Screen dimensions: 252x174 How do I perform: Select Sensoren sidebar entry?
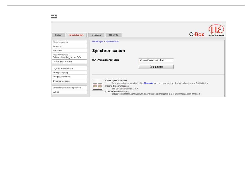[69, 46]
